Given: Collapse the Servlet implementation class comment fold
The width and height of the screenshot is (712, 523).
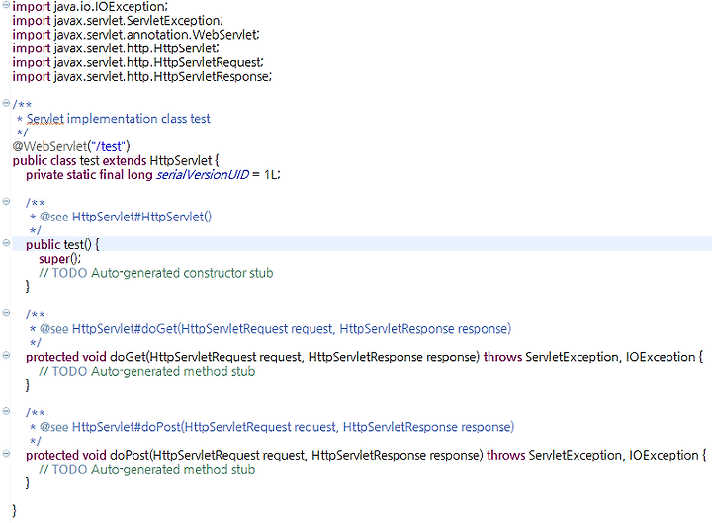Looking at the screenshot, I should pos(6,103).
